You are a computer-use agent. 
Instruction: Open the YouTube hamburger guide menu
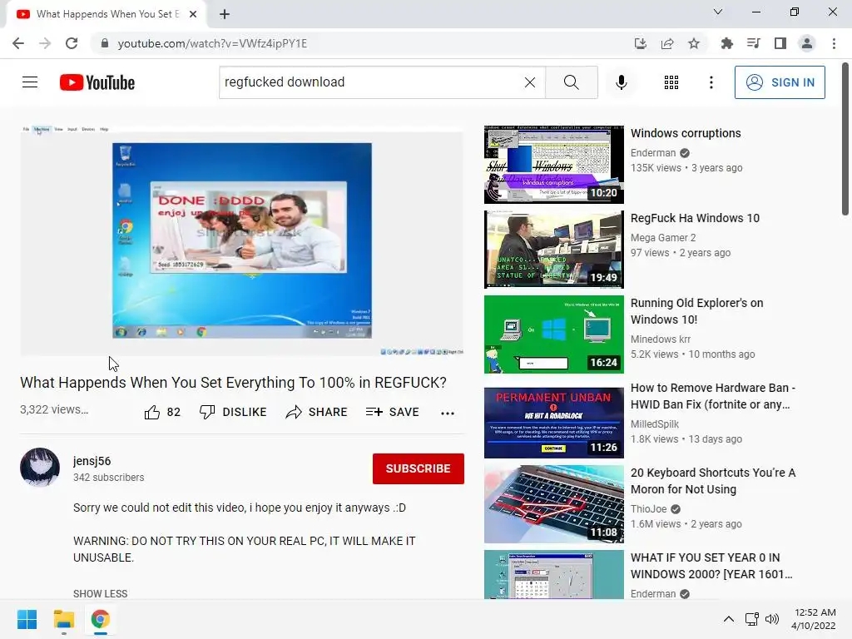tap(30, 82)
